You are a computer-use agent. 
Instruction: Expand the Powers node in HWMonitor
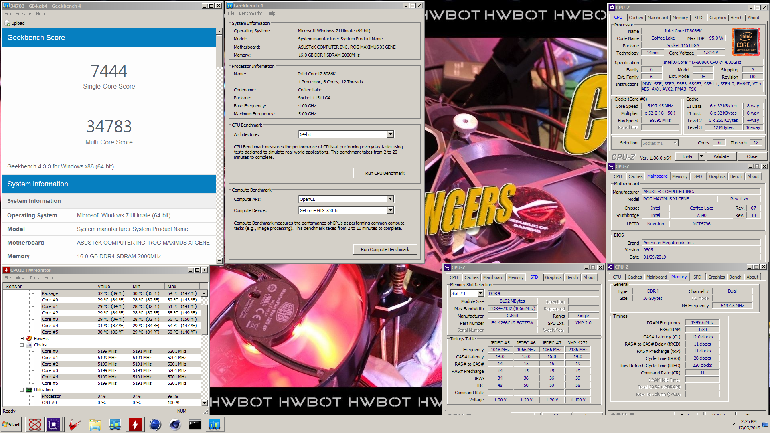point(22,338)
